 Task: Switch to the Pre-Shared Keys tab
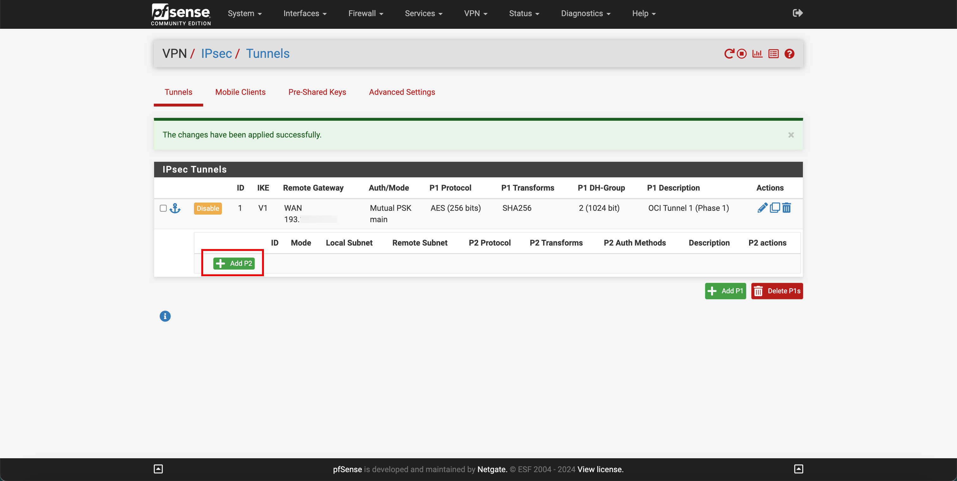pos(317,92)
